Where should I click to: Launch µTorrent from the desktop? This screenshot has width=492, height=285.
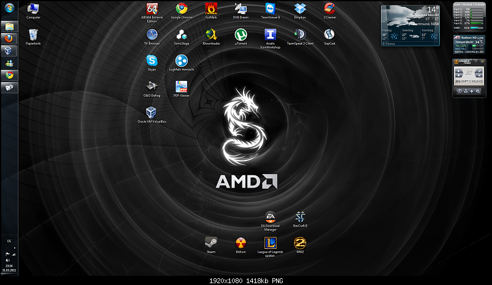click(x=240, y=37)
